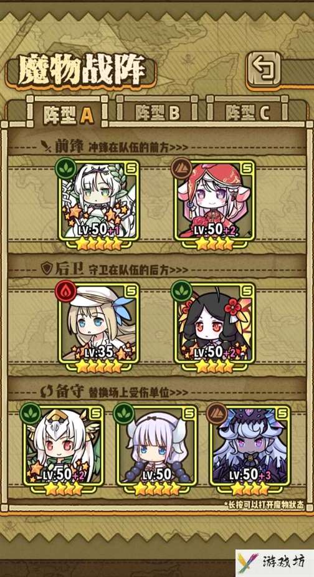Select the helmeted valkyrie reserve card

pyautogui.click(x=64, y=450)
